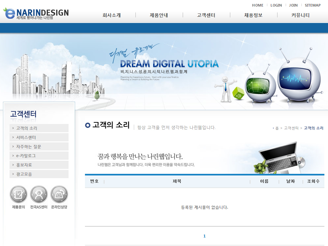The height and width of the screenshot is (246, 328).
Task: Open the 고객센터 top menu
Action: coord(206,15)
